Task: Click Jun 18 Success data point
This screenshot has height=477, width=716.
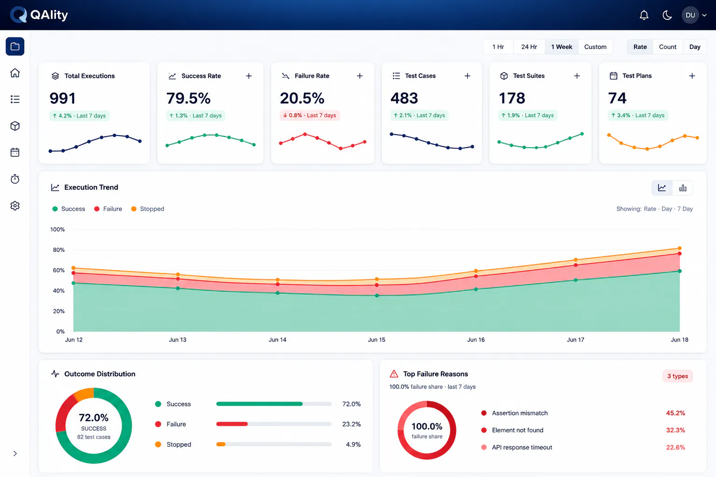Action: (x=680, y=271)
